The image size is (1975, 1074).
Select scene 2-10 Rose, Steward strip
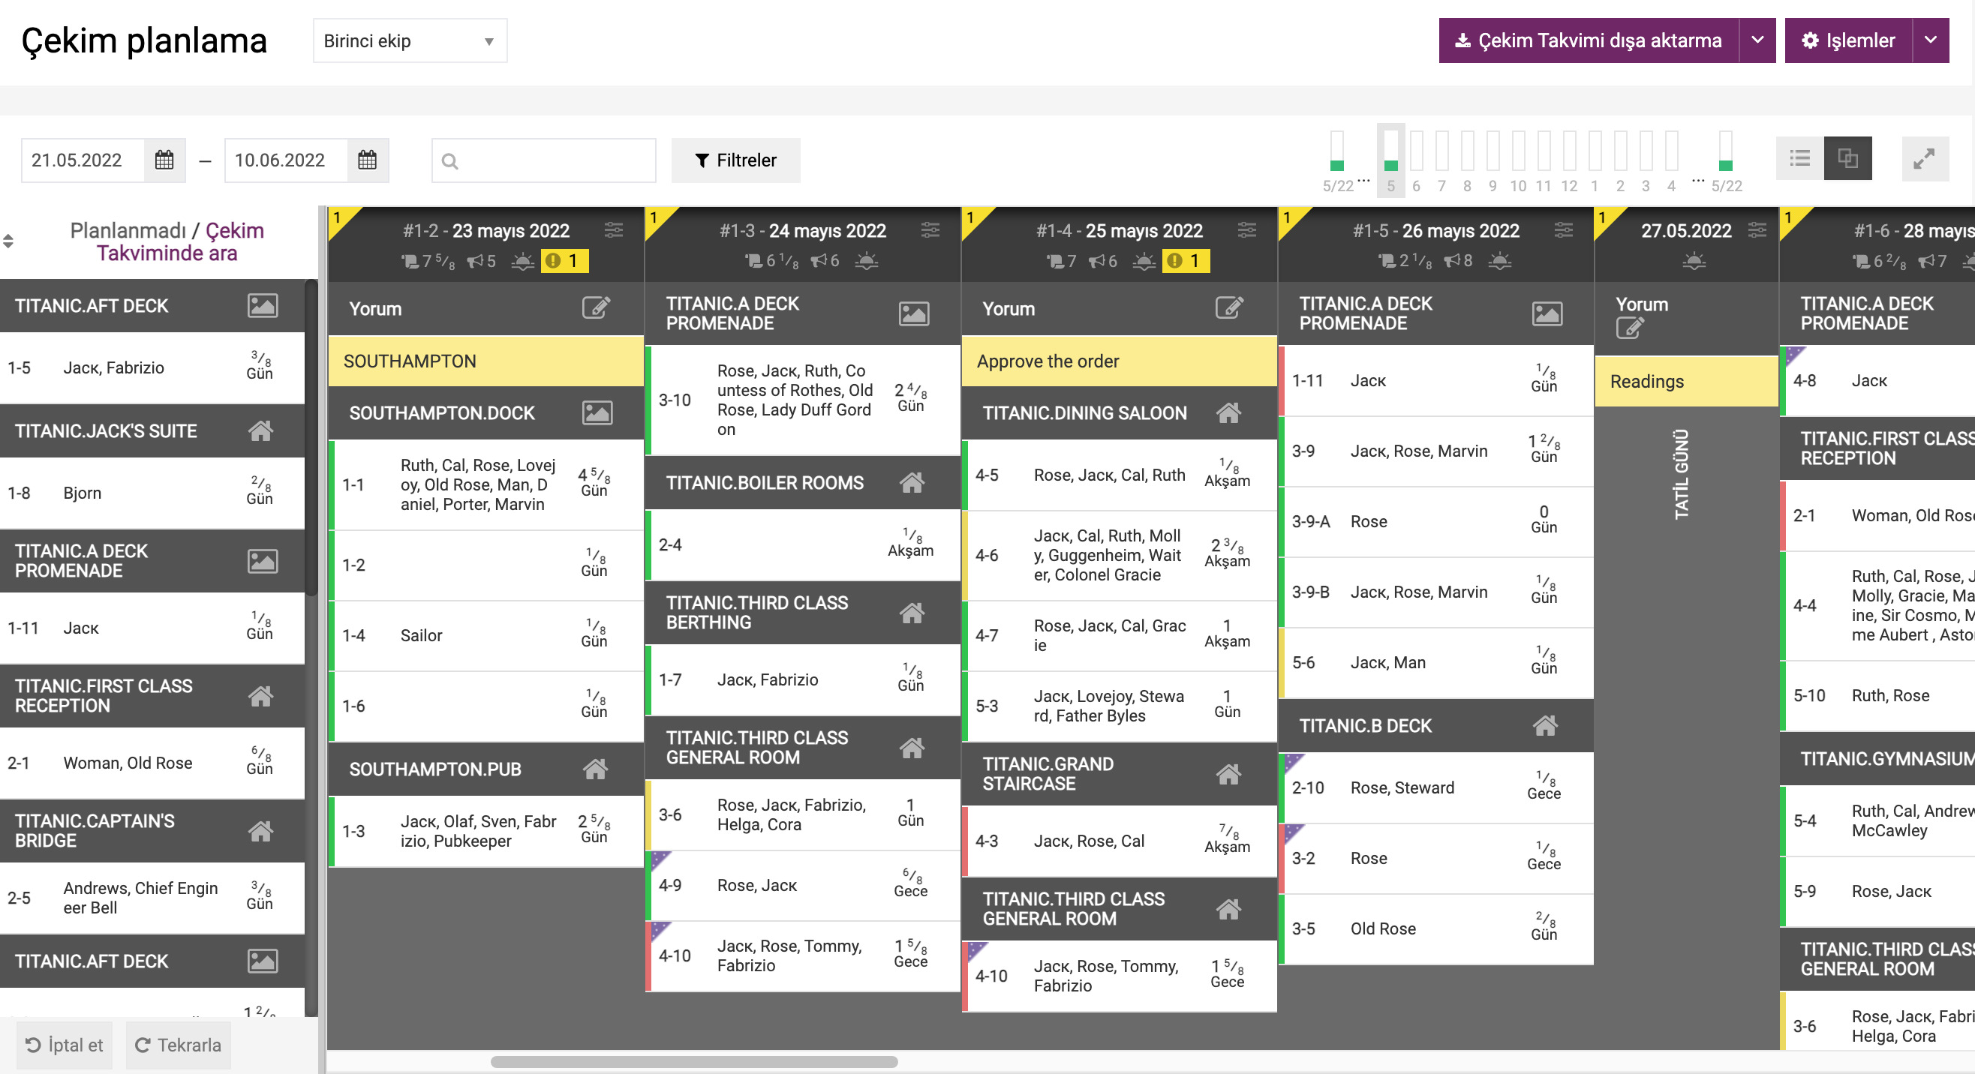click(x=1436, y=787)
